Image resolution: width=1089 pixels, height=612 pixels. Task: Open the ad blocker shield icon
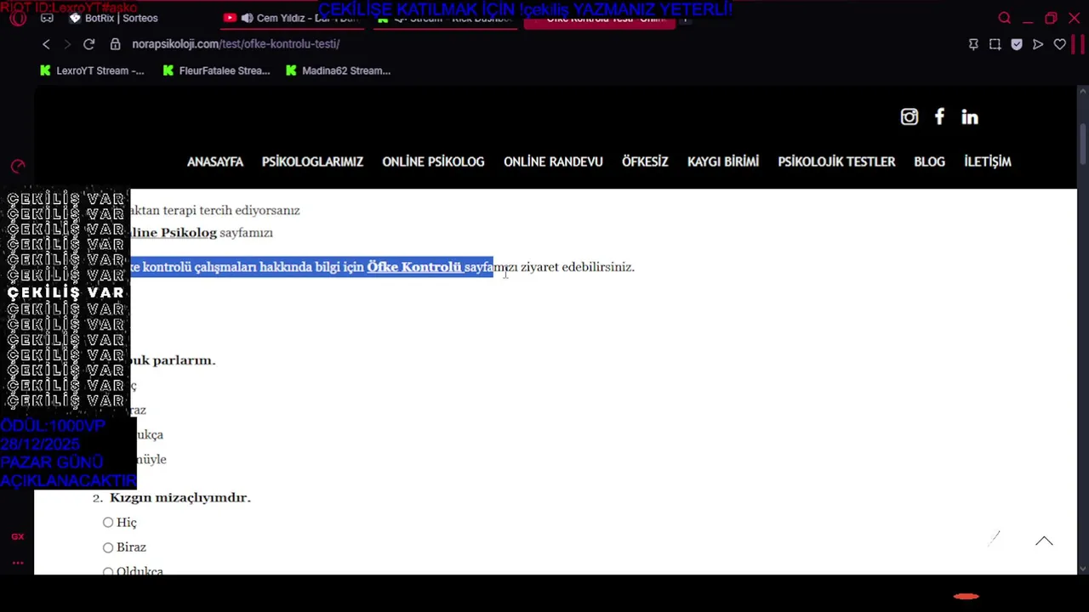pos(1017,44)
